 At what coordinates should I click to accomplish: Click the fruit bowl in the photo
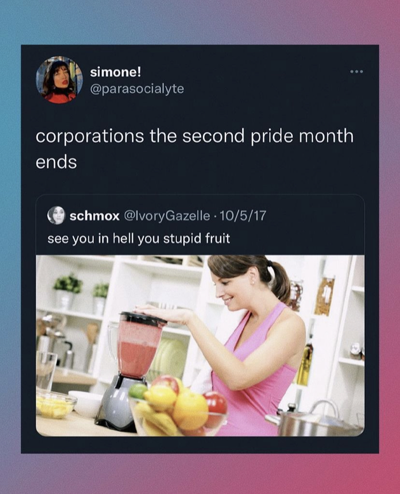click(179, 407)
